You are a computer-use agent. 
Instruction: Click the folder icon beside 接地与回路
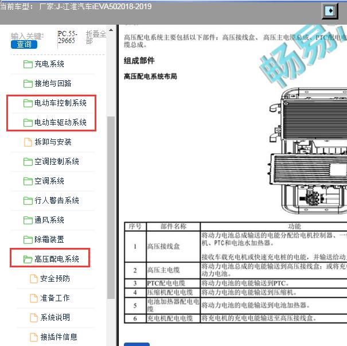[28, 84]
